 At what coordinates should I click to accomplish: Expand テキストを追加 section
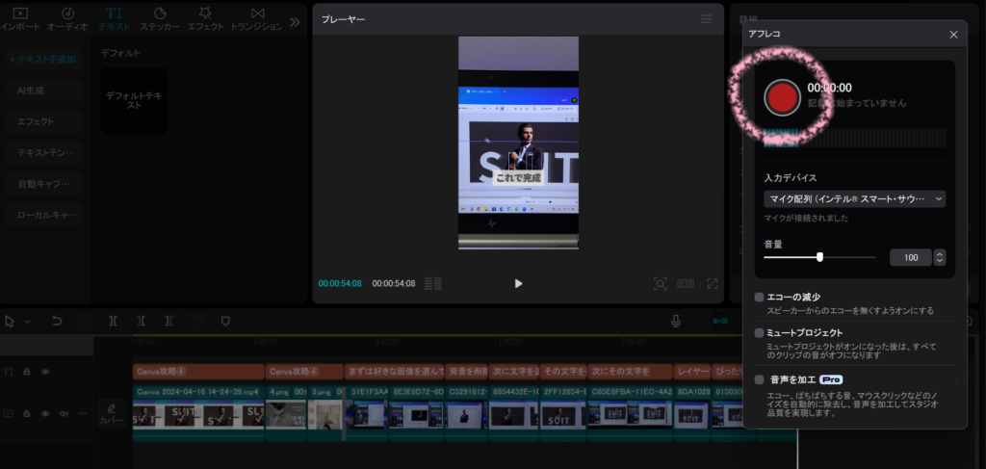point(42,59)
